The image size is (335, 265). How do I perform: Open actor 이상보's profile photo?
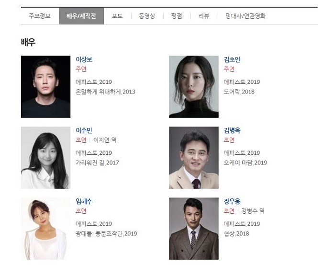pyautogui.click(x=46, y=87)
